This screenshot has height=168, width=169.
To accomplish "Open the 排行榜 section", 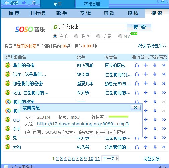I will [38, 13].
